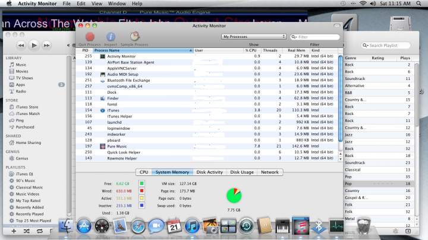Image resolution: width=428 pixels, height=240 pixels.
Task: Switch to the Network tab
Action: (270, 172)
